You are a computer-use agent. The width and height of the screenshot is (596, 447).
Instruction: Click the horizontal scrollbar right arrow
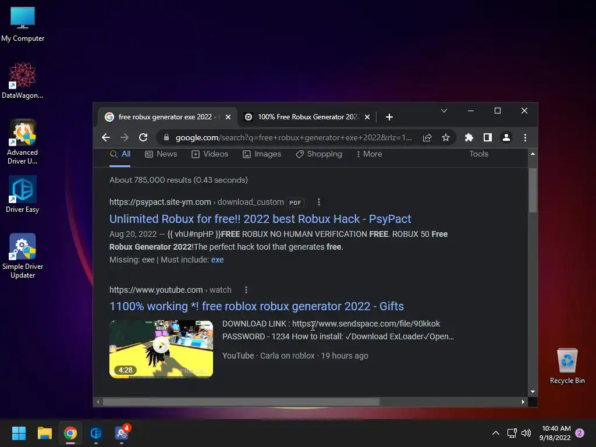click(x=523, y=402)
